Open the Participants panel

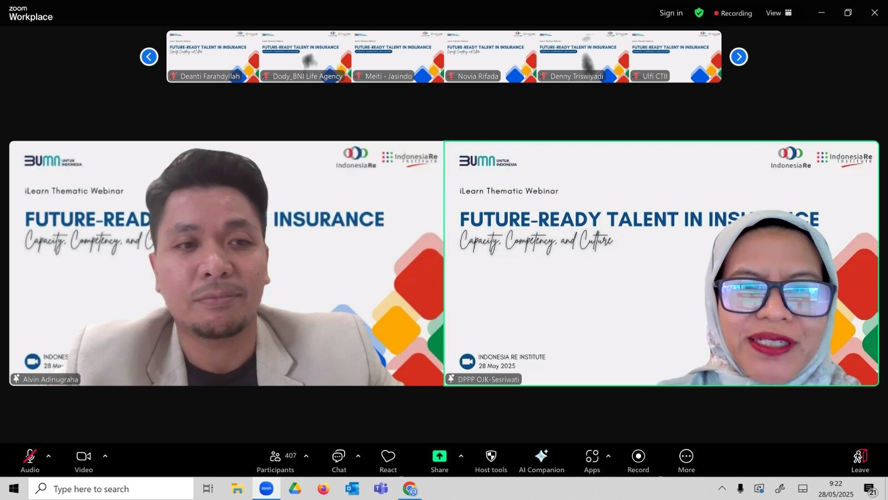[x=276, y=461]
